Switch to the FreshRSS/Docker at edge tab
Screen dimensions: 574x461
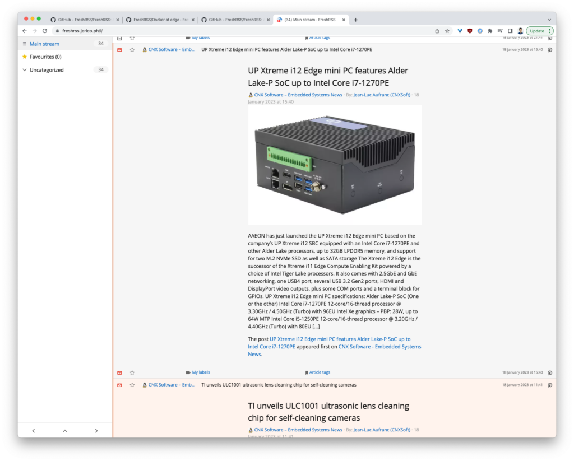coord(159,20)
